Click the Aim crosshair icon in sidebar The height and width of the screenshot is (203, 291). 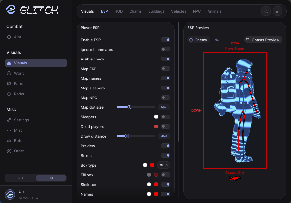[x=9, y=37]
